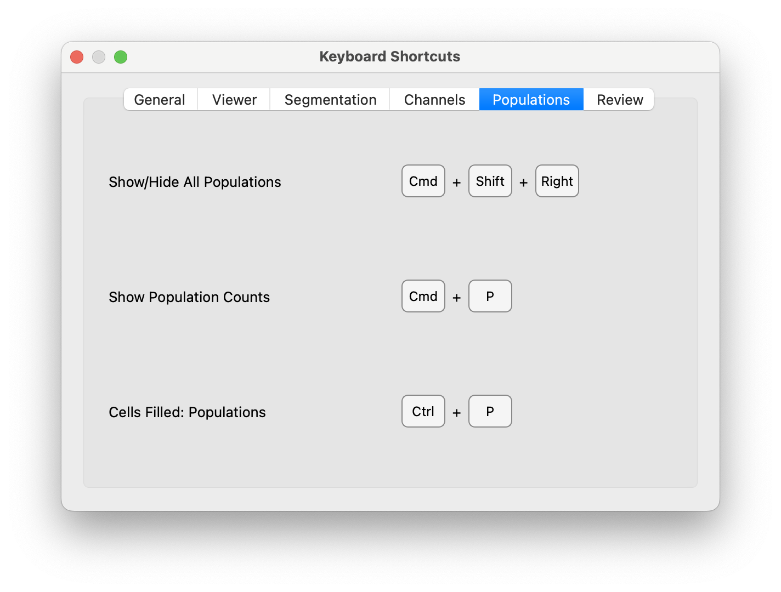Click the plus sign between Cmd and Shift
This screenshot has width=781, height=592.
point(456,183)
